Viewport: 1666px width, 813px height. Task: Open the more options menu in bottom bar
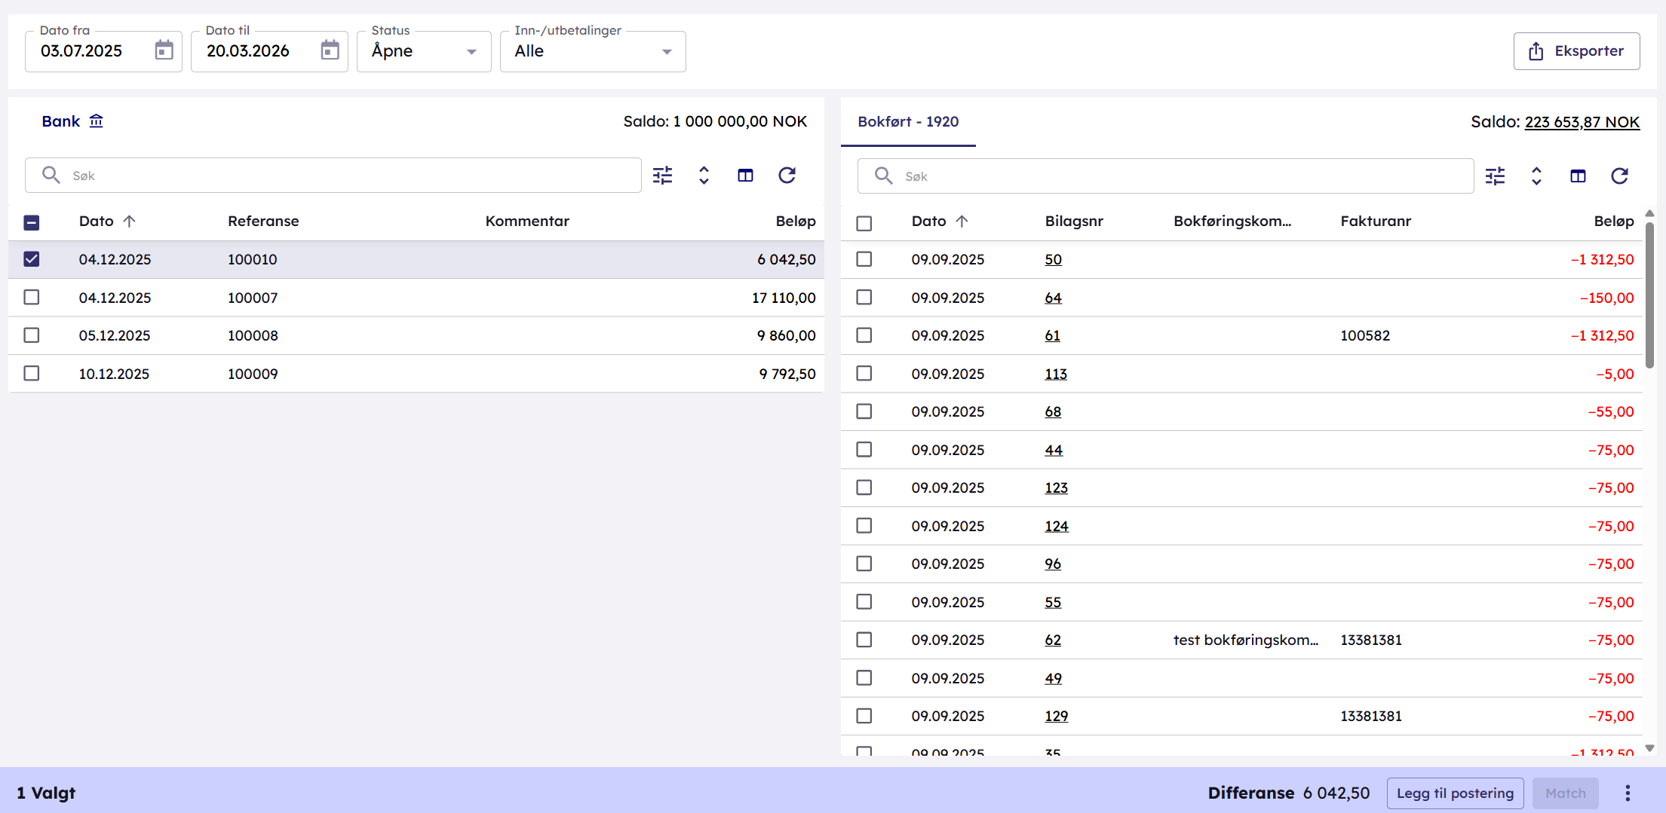(1628, 793)
